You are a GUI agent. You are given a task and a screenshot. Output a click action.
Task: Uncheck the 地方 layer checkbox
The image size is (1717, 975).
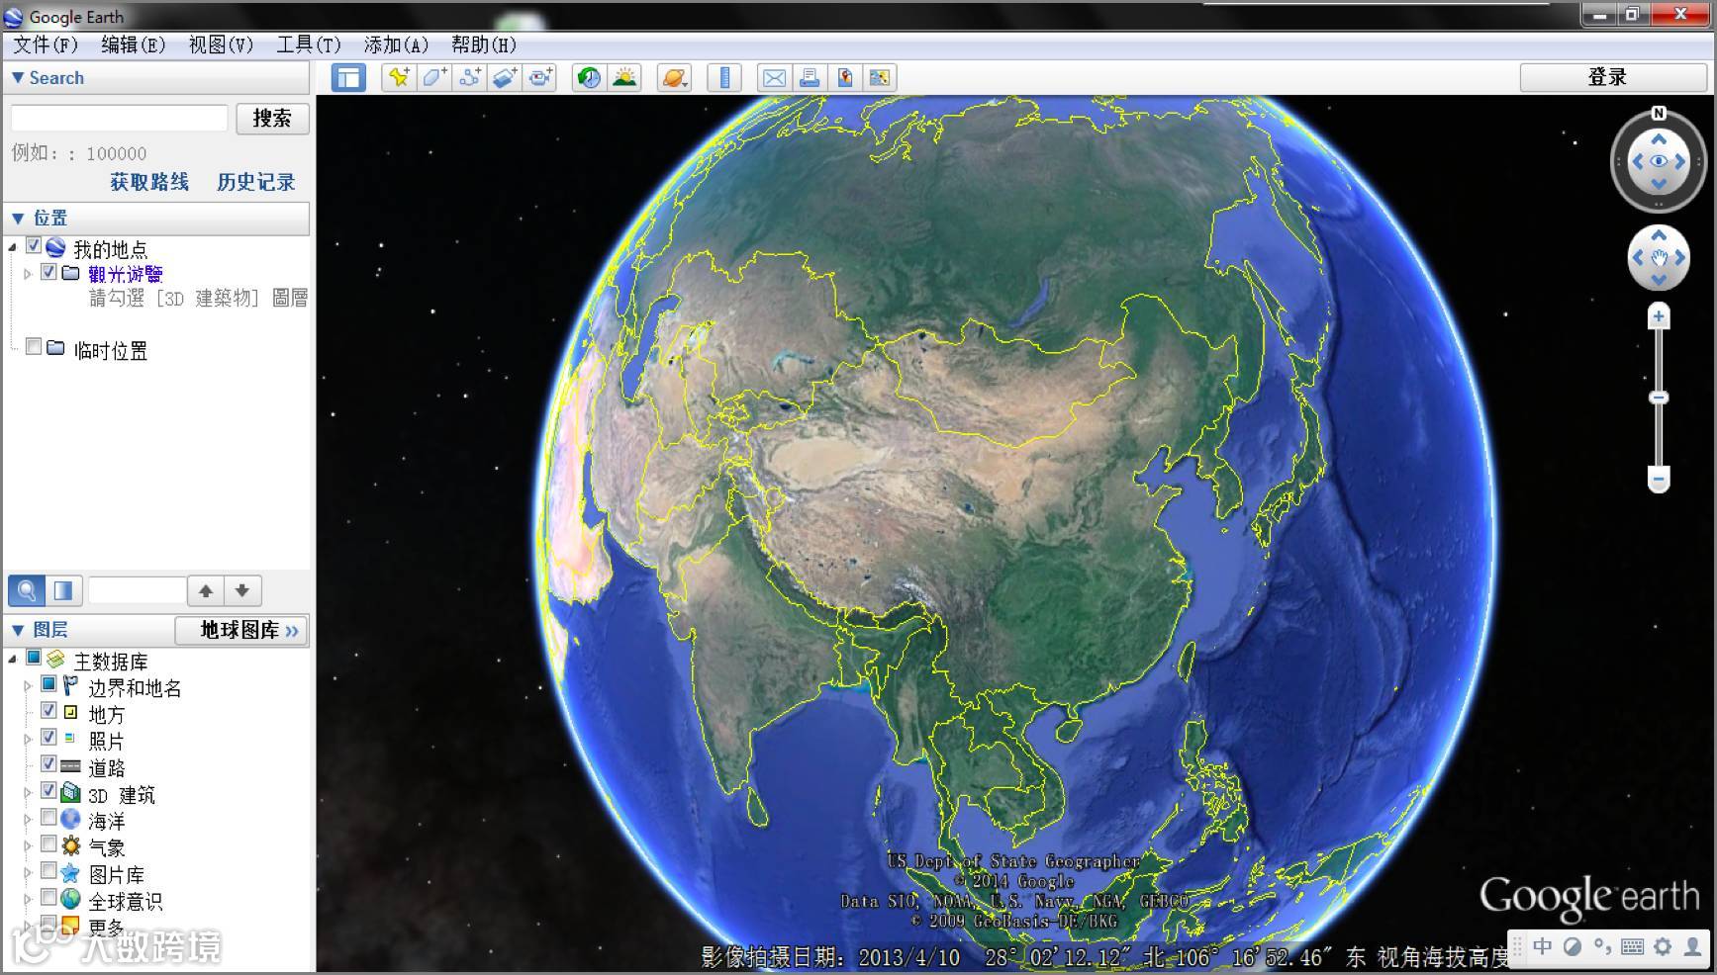tap(48, 711)
